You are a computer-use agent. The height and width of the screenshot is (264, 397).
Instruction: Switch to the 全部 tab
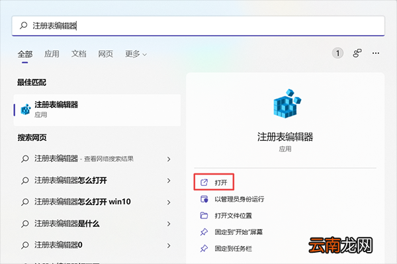pyautogui.click(x=25, y=54)
